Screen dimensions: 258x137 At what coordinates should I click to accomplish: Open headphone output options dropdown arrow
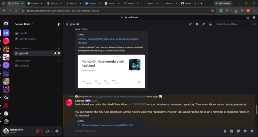tap(51, 131)
